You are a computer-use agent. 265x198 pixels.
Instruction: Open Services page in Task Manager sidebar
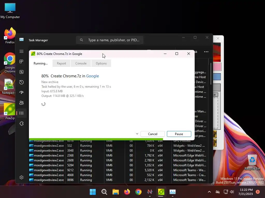click(21, 123)
